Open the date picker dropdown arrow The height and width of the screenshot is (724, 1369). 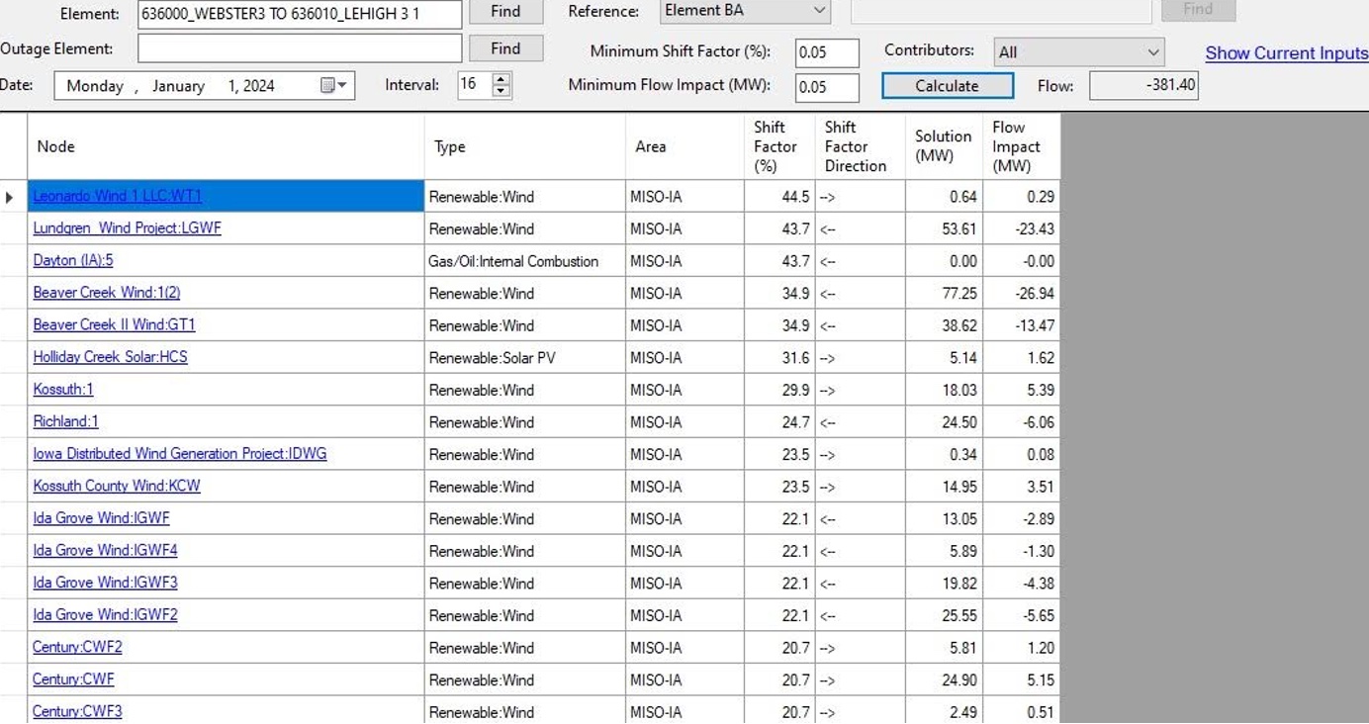[342, 86]
